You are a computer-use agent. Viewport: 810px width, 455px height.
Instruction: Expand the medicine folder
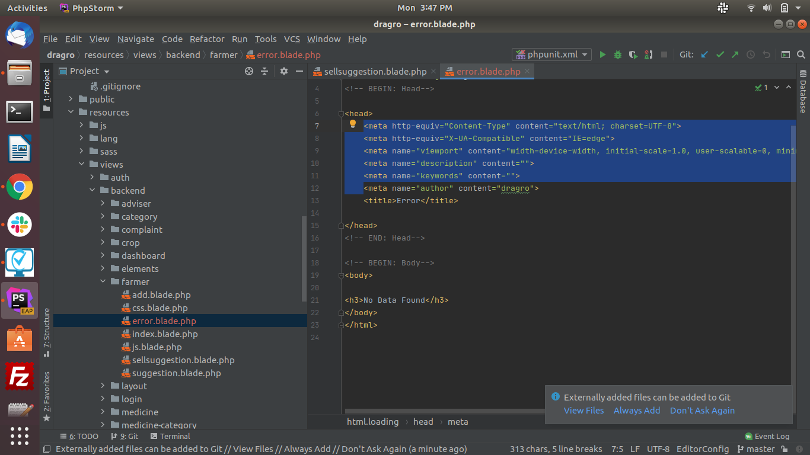pyautogui.click(x=103, y=412)
